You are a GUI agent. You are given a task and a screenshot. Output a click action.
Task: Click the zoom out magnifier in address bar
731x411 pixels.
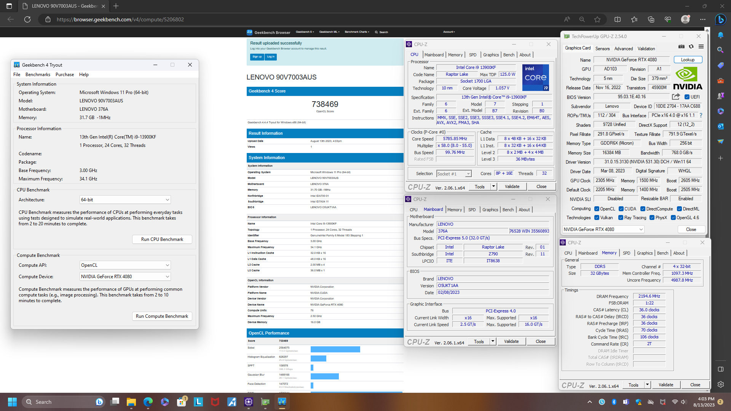pos(582,19)
